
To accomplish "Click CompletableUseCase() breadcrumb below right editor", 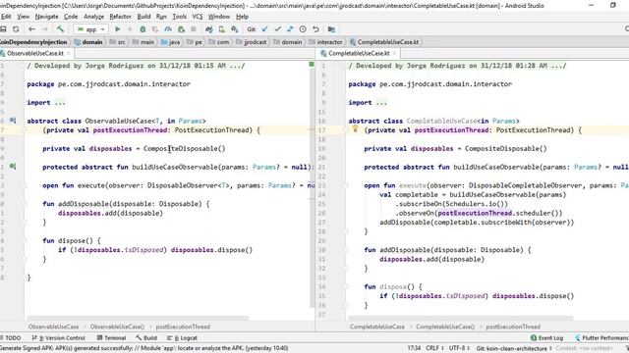I will pos(445,327).
